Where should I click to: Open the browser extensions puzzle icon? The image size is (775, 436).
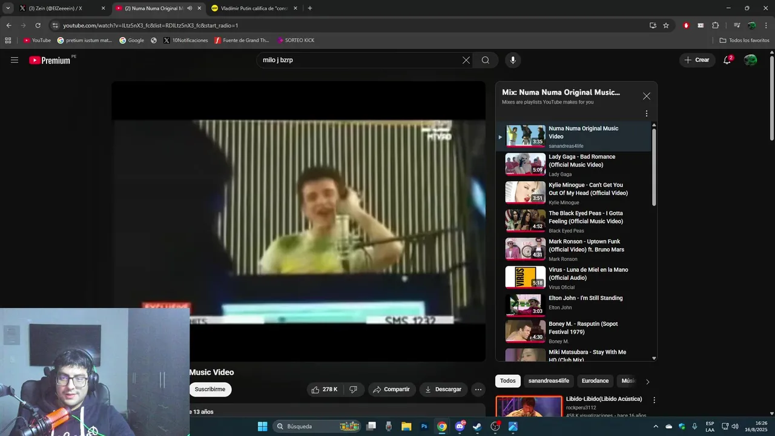click(716, 25)
